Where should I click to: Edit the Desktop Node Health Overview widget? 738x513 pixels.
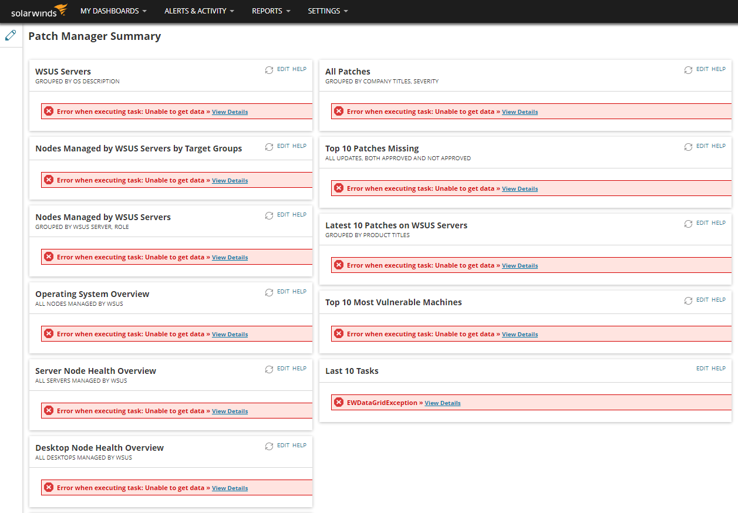283,446
